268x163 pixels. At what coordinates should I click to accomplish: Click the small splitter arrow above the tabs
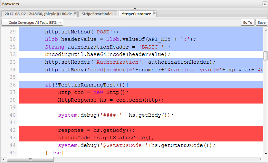[x=135, y=8]
